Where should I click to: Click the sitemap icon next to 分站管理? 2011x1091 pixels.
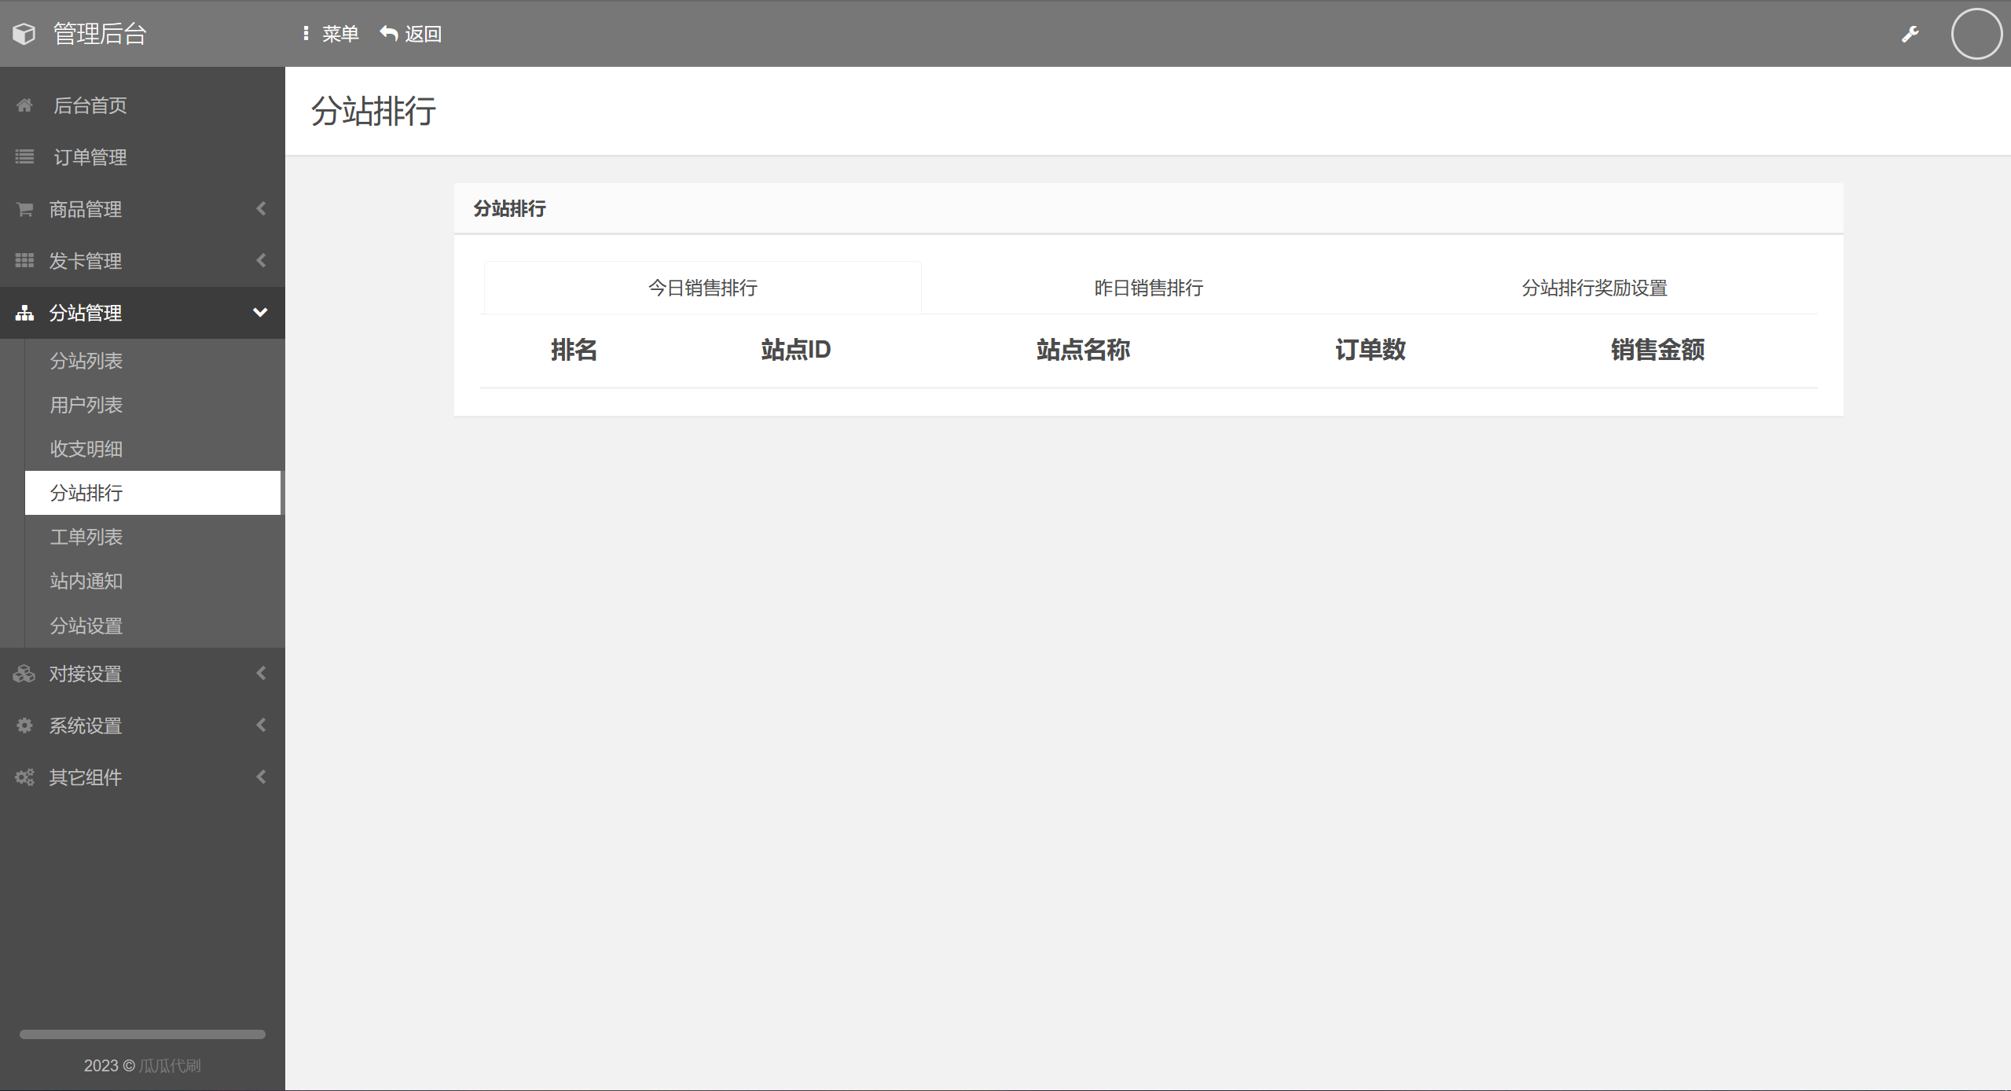click(x=24, y=313)
